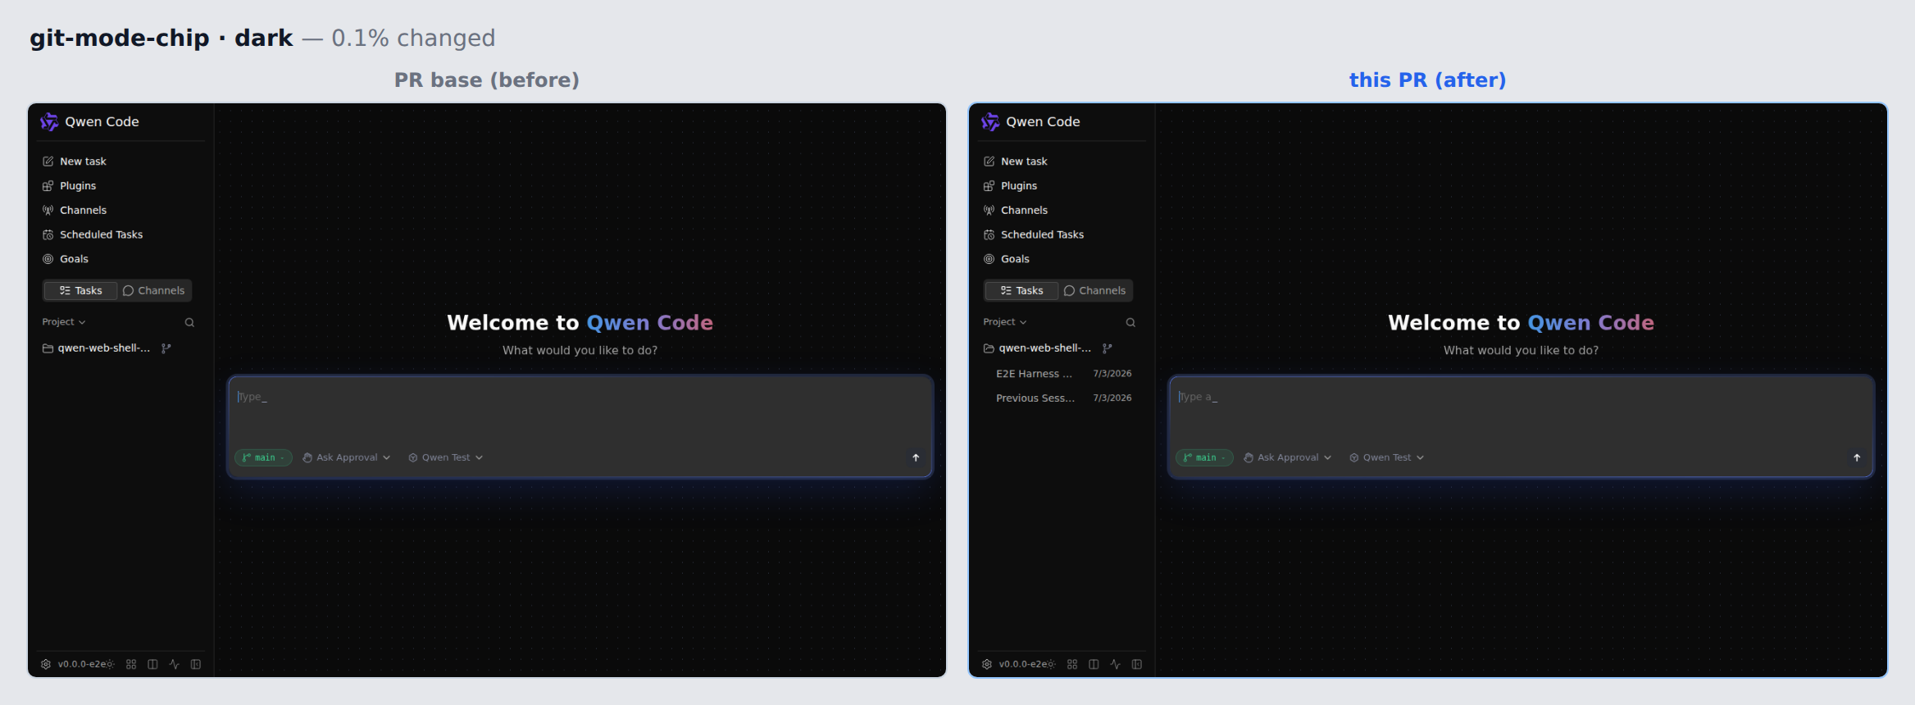
Task: Open Qwen Test model dropdown in before panel
Action: click(446, 457)
